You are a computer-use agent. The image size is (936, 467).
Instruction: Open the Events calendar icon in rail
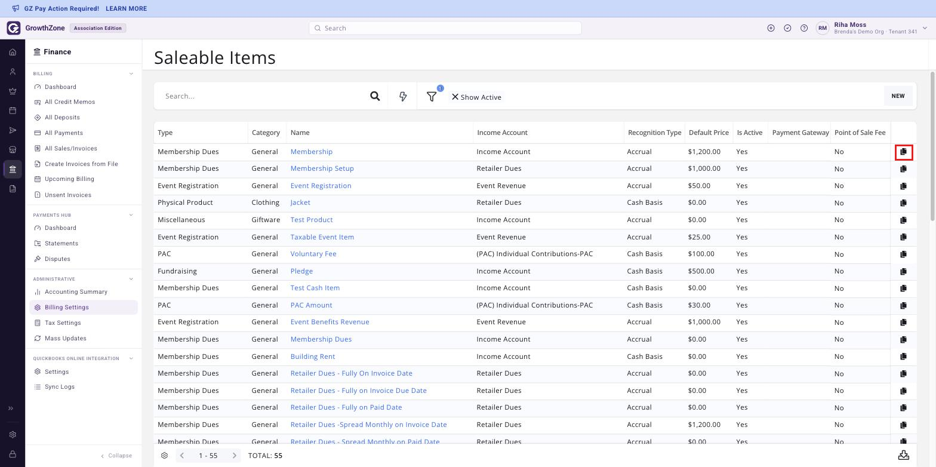[x=13, y=110]
